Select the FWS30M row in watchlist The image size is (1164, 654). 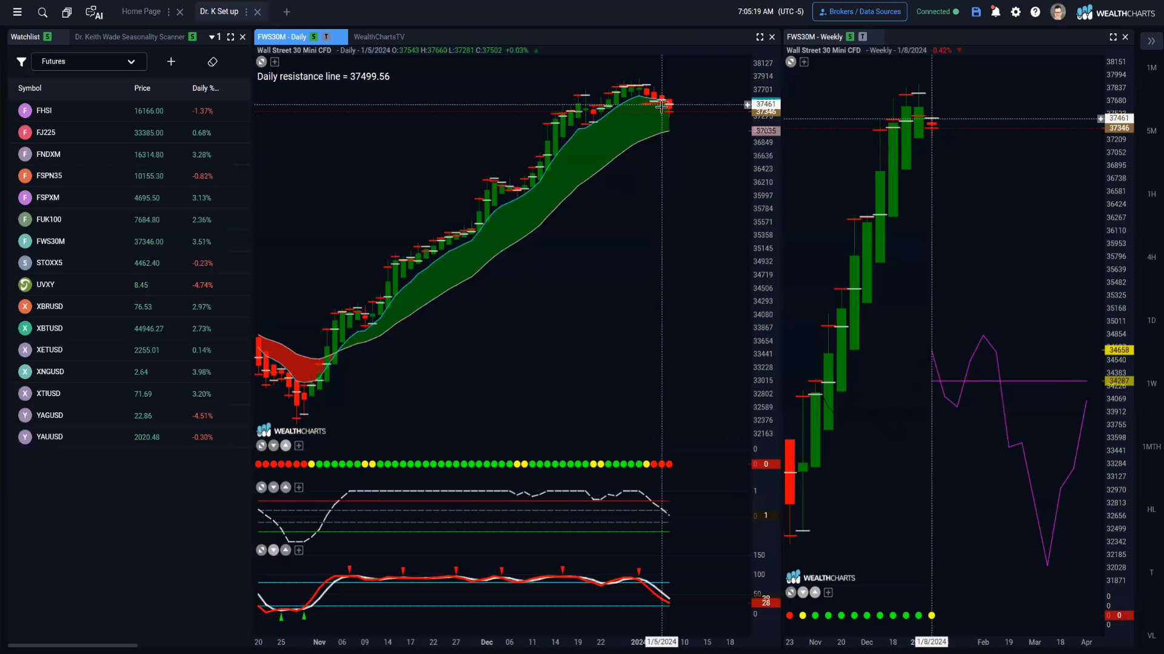tap(129, 242)
